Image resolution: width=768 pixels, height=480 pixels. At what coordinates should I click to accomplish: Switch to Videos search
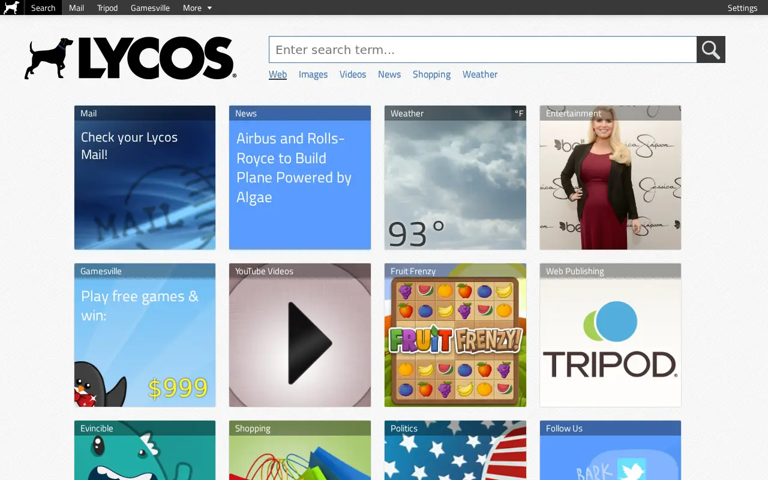(x=353, y=74)
